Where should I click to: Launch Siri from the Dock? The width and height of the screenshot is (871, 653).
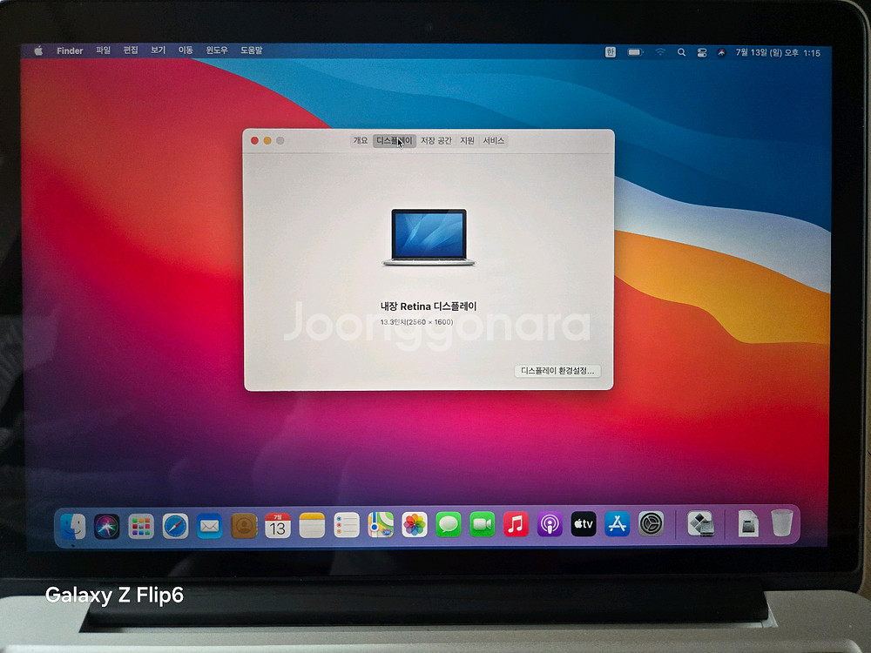(106, 525)
